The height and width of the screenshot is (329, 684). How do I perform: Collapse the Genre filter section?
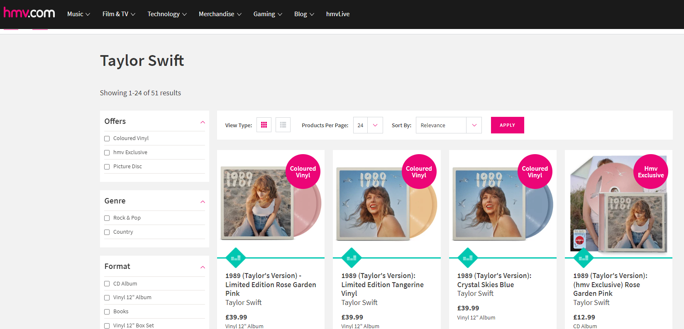tap(203, 201)
